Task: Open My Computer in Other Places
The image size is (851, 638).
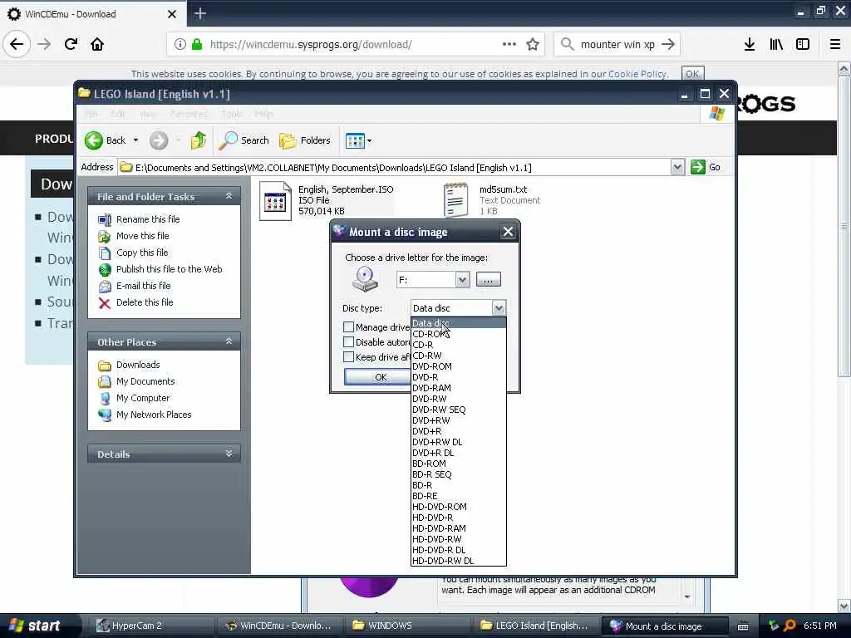Action: [x=143, y=398]
